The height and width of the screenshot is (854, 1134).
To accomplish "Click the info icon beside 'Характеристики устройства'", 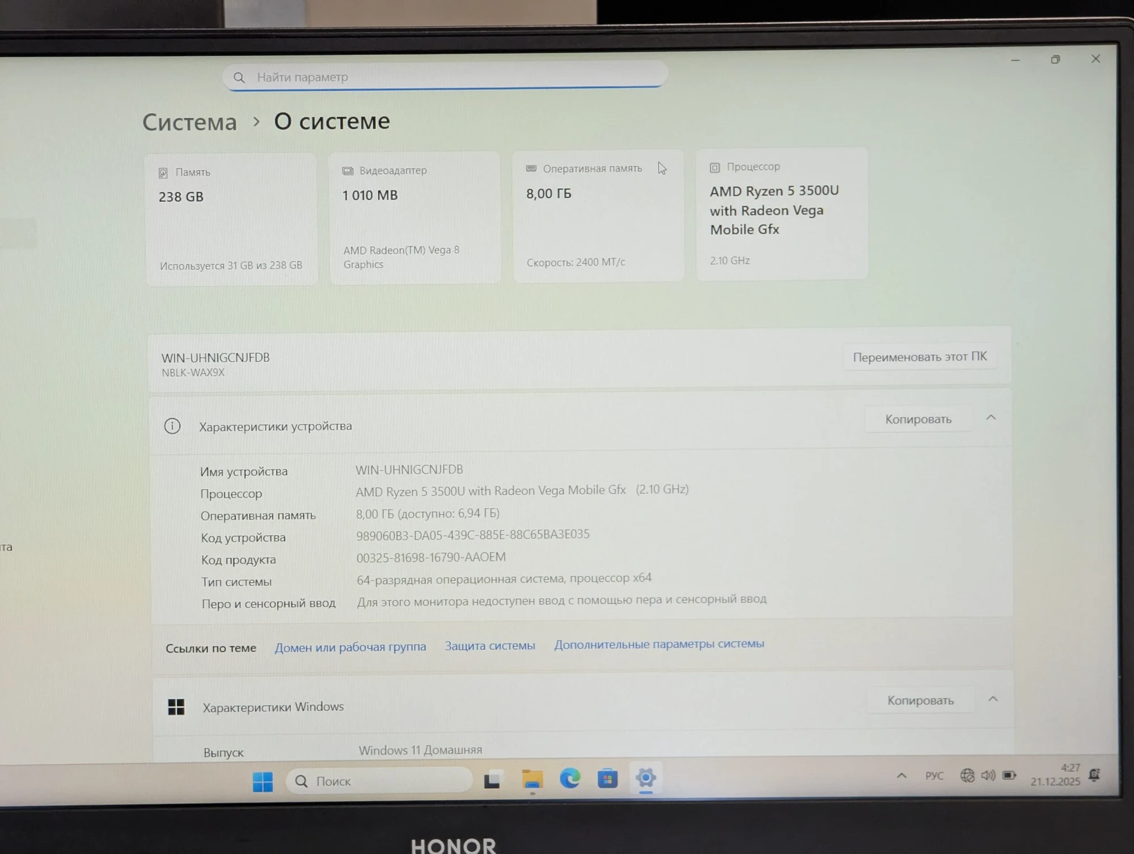I will (172, 426).
